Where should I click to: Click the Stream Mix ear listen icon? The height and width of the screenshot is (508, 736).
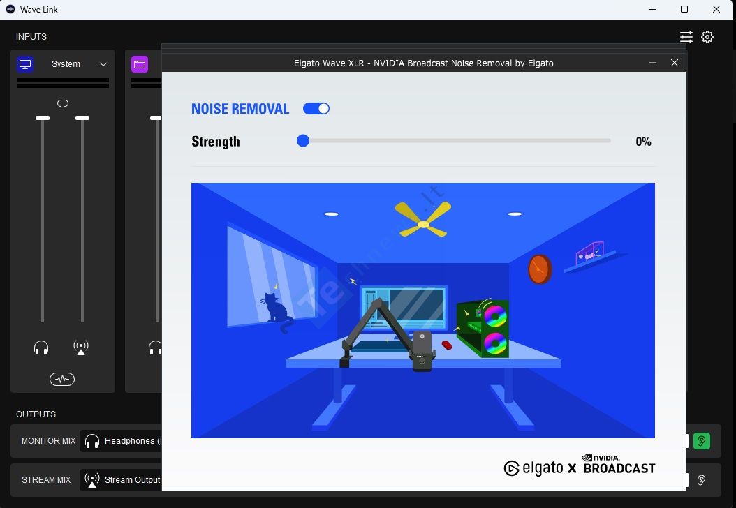702,480
